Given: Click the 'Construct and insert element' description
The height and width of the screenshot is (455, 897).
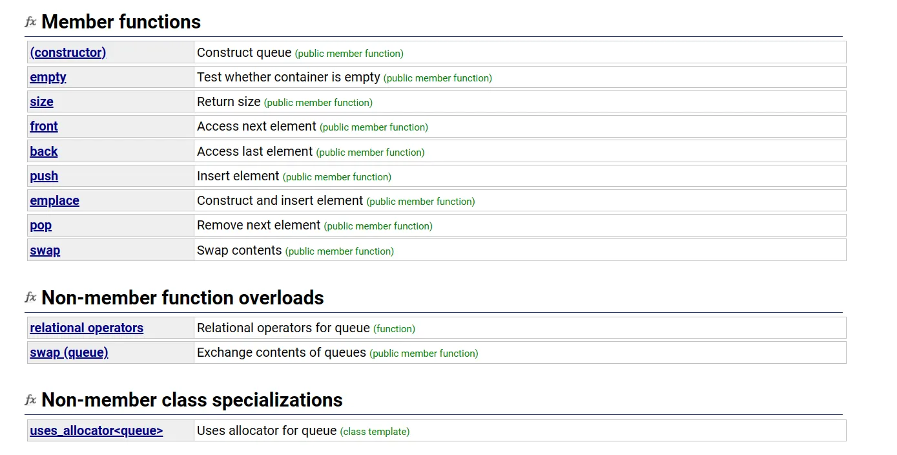Looking at the screenshot, I should tap(280, 200).
